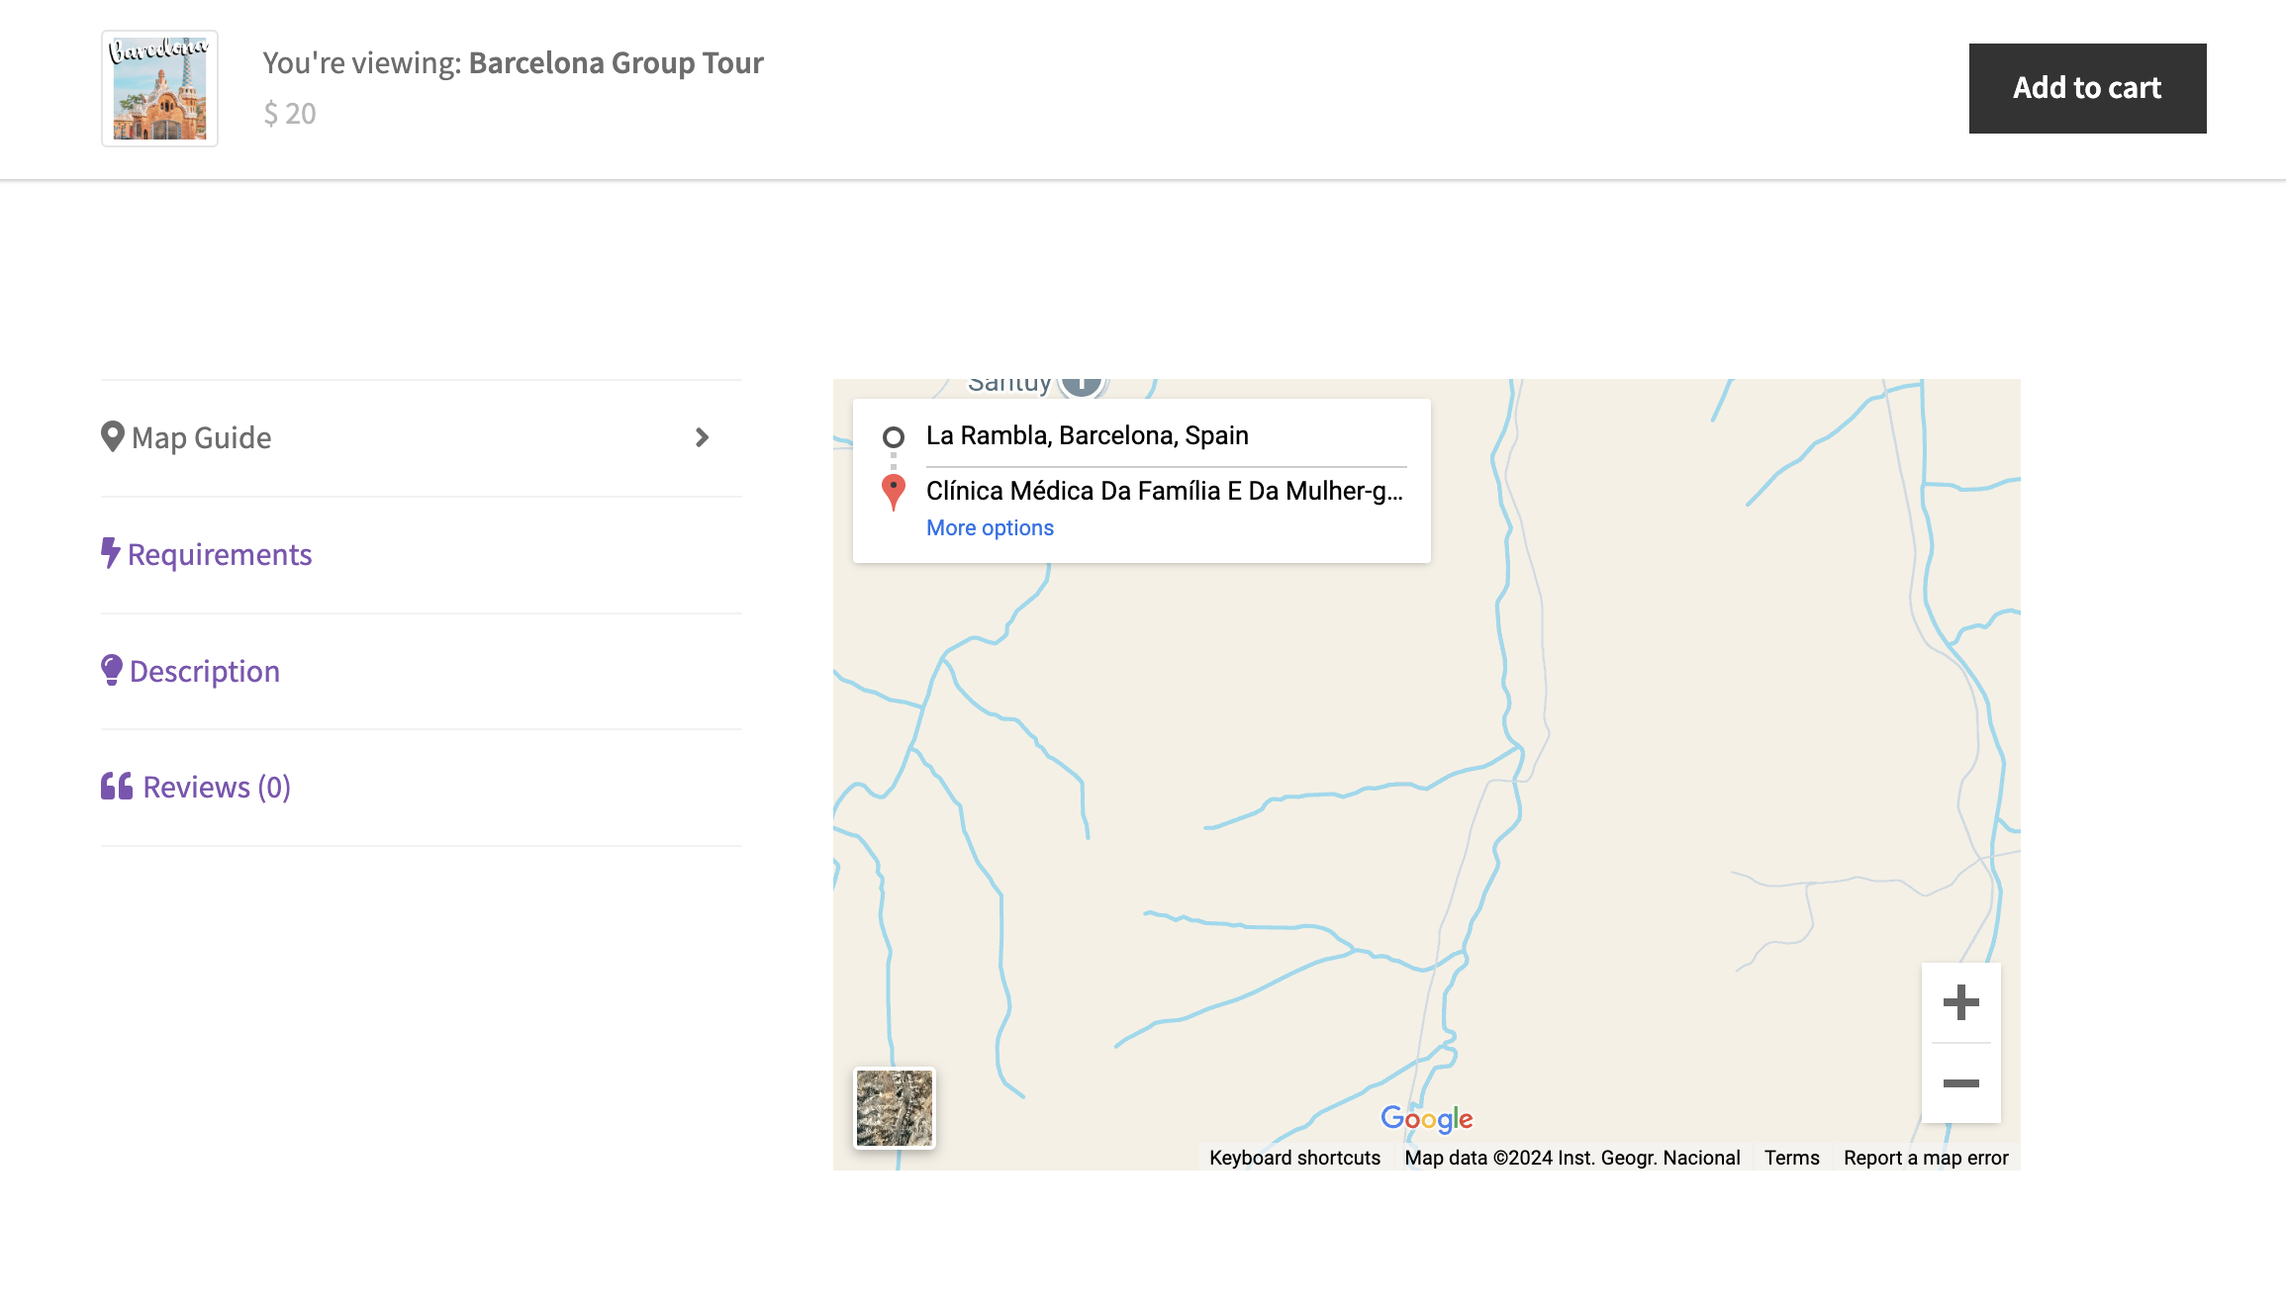Image resolution: width=2286 pixels, height=1312 pixels.
Task: Zoom in the map with plus button
Action: pyautogui.click(x=1960, y=1002)
